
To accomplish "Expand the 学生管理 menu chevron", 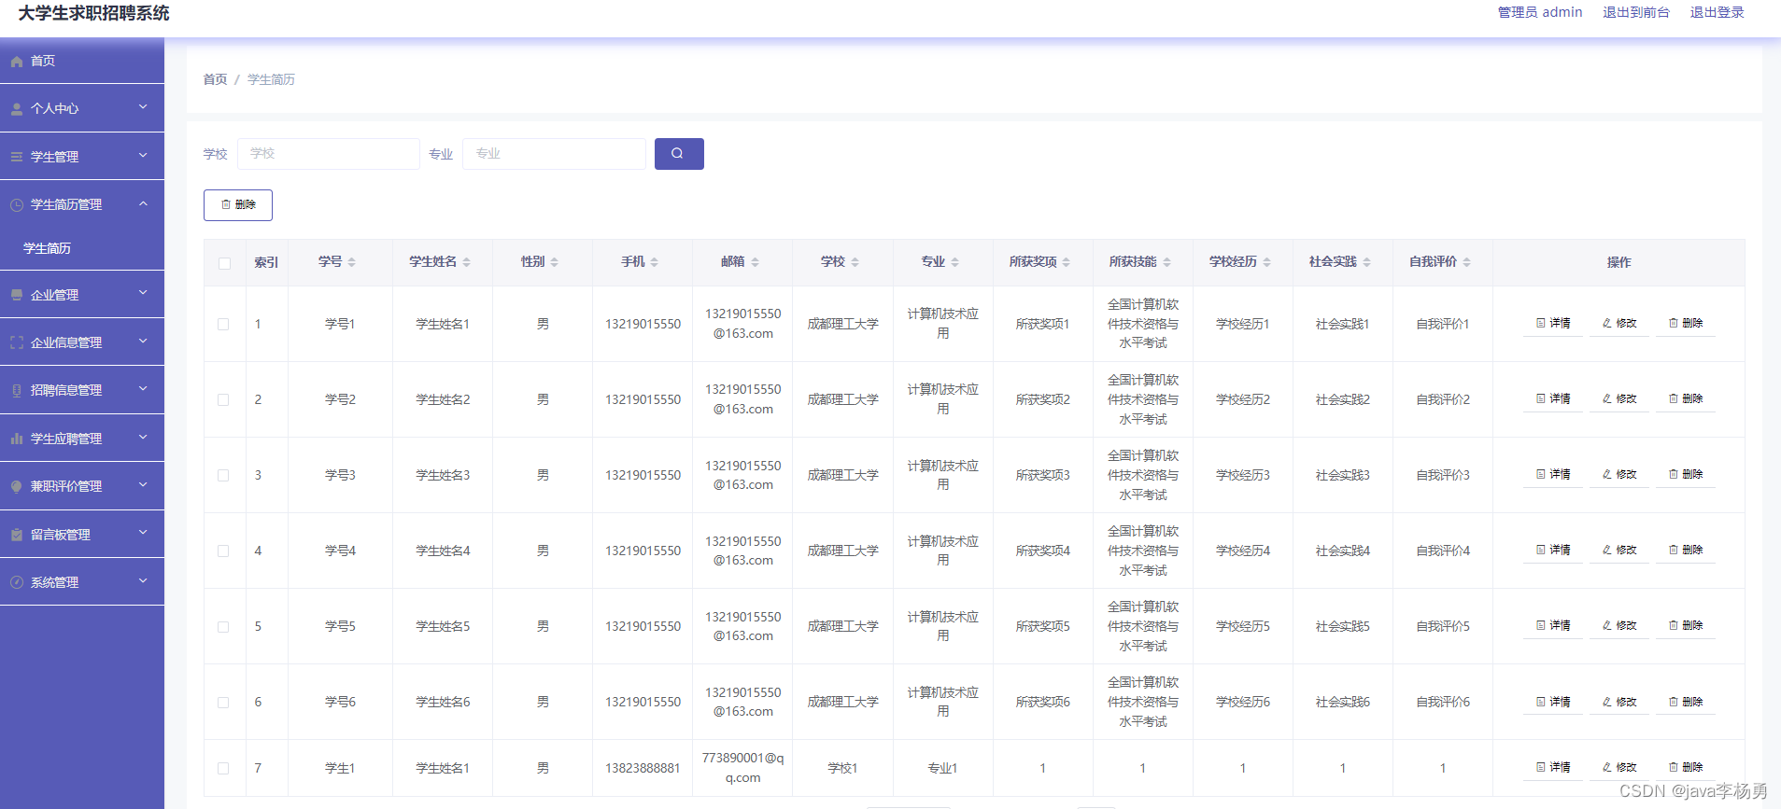I will click(143, 155).
